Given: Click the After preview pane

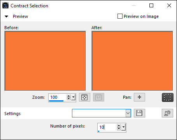Looking at the screenshot, I should point(132,61).
